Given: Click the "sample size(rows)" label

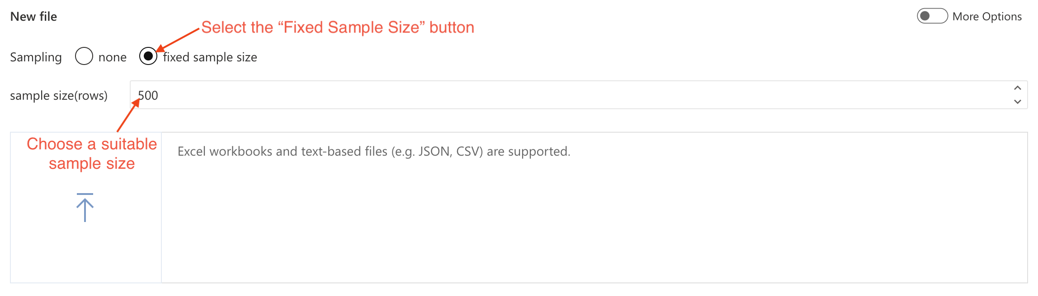Looking at the screenshot, I should (59, 96).
